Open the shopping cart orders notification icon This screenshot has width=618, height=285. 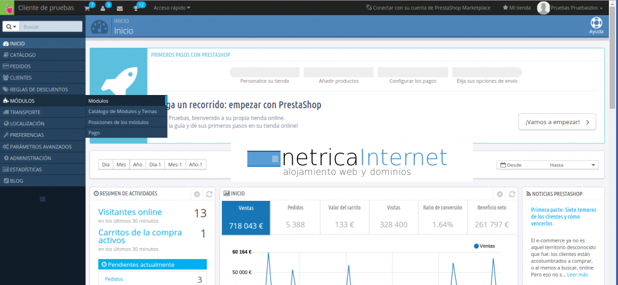88,8
